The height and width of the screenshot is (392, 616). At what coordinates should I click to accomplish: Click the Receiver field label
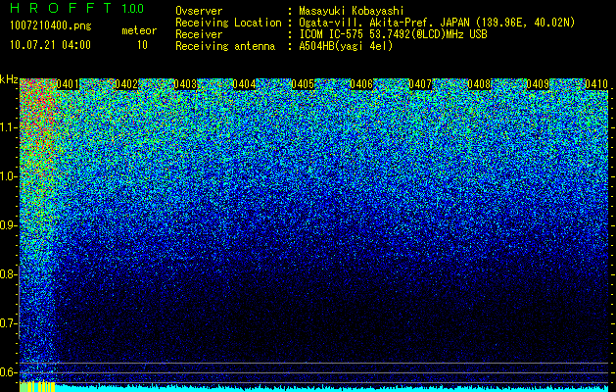[199, 34]
